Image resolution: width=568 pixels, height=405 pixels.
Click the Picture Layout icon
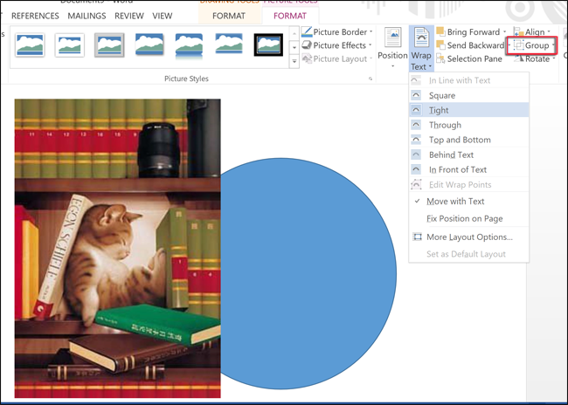tap(307, 58)
